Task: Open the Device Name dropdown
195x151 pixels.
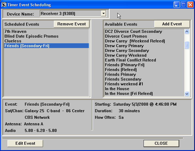Action: coord(103,13)
